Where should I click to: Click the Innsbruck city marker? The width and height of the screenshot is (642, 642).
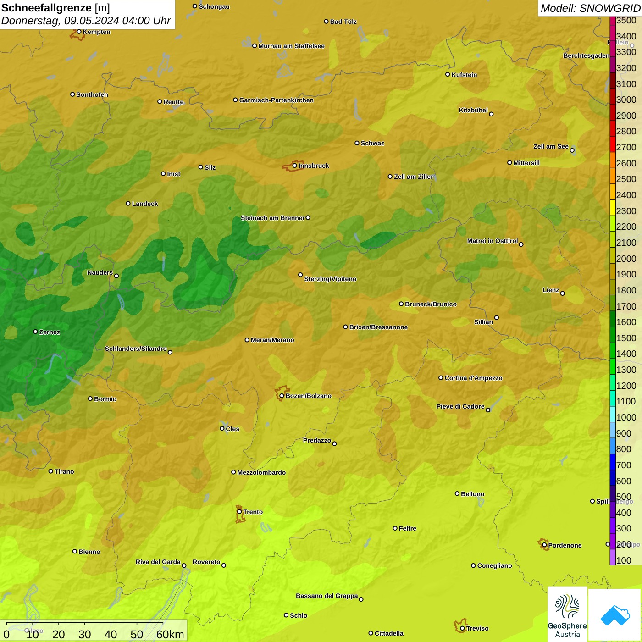pos(295,166)
